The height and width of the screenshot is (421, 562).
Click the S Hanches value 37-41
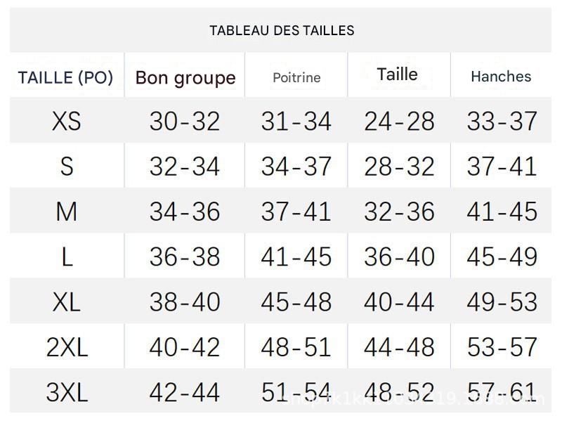502,167
